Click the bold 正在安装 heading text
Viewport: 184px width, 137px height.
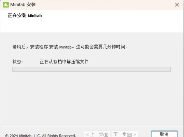17,15
